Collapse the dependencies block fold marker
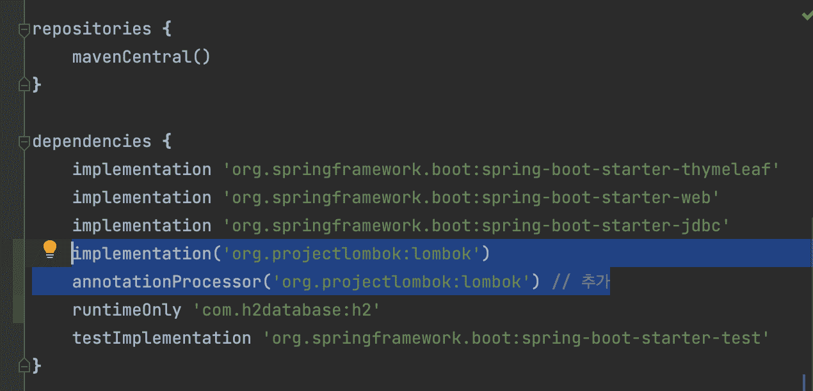This screenshot has width=813, height=391. tap(24, 141)
